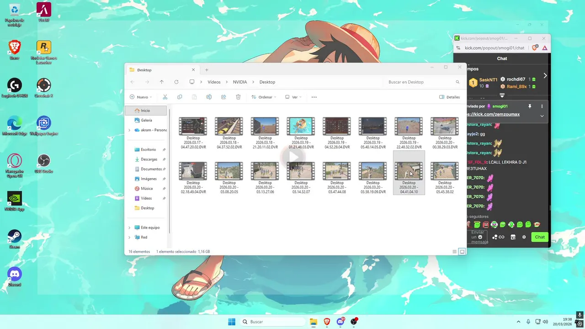Select video 2026.03.20 - 05.45.38.02
The height and width of the screenshot is (329, 585).
445,177
